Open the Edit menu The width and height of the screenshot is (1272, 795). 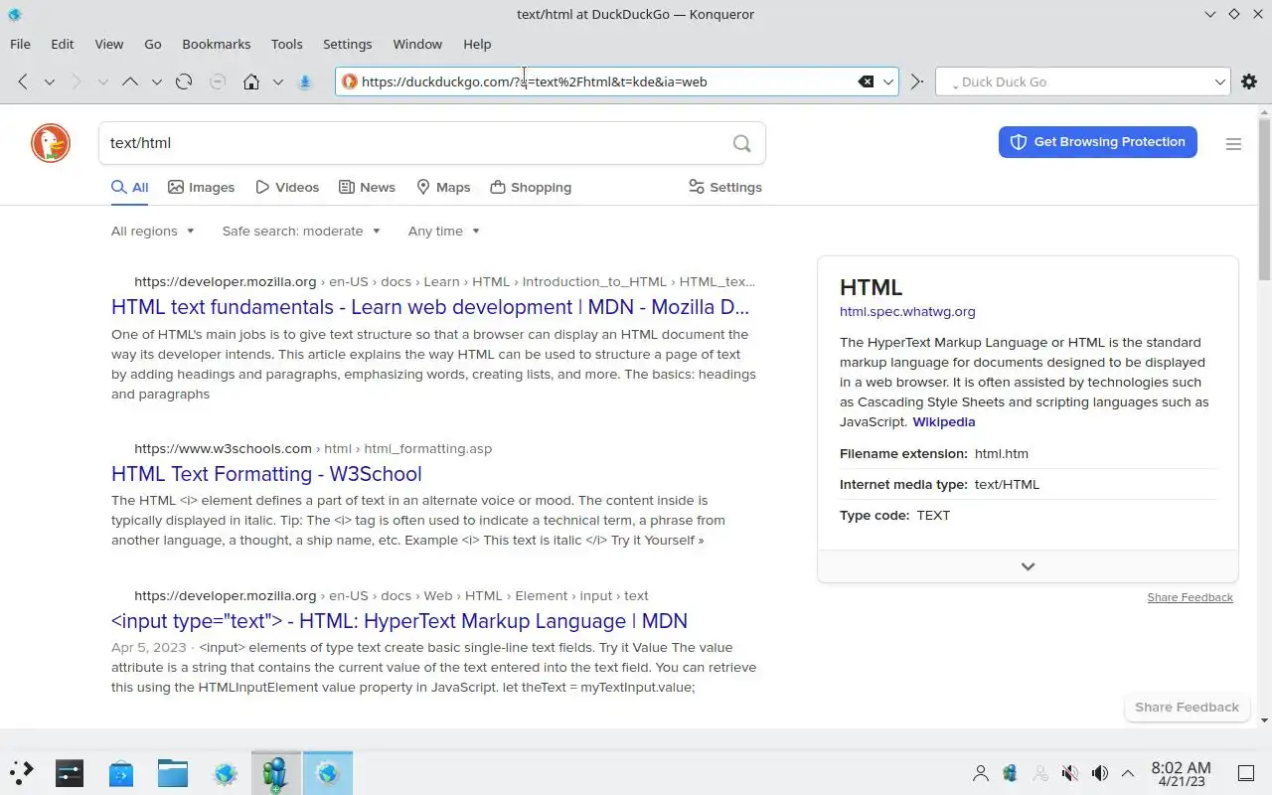(63, 44)
